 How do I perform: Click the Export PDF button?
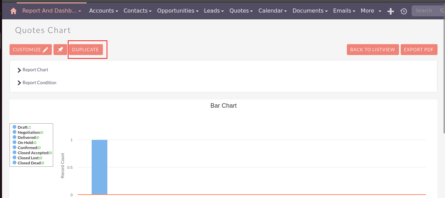(419, 50)
